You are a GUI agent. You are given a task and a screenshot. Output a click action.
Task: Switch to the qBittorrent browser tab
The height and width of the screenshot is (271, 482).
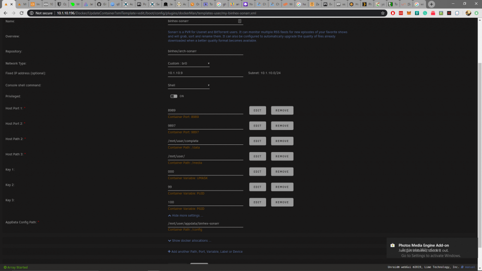pos(115,4)
